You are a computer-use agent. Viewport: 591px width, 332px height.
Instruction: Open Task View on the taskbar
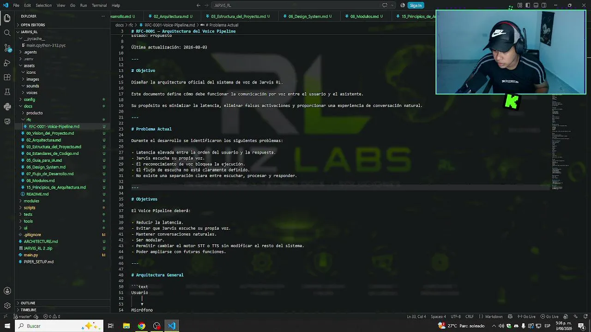[111, 326]
